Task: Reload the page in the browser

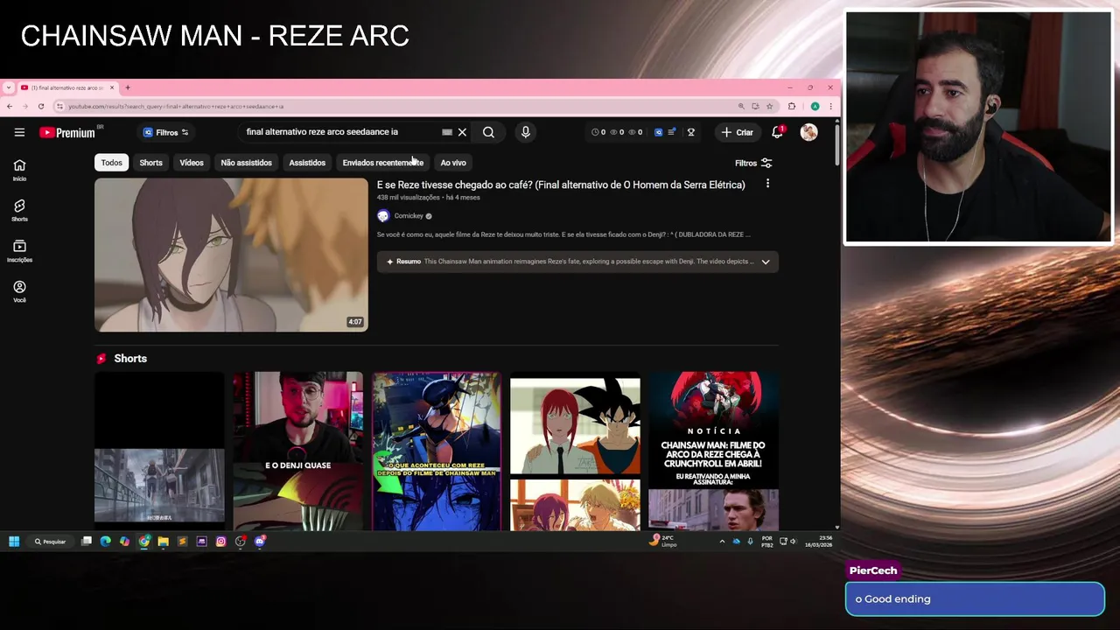Action: [x=40, y=106]
